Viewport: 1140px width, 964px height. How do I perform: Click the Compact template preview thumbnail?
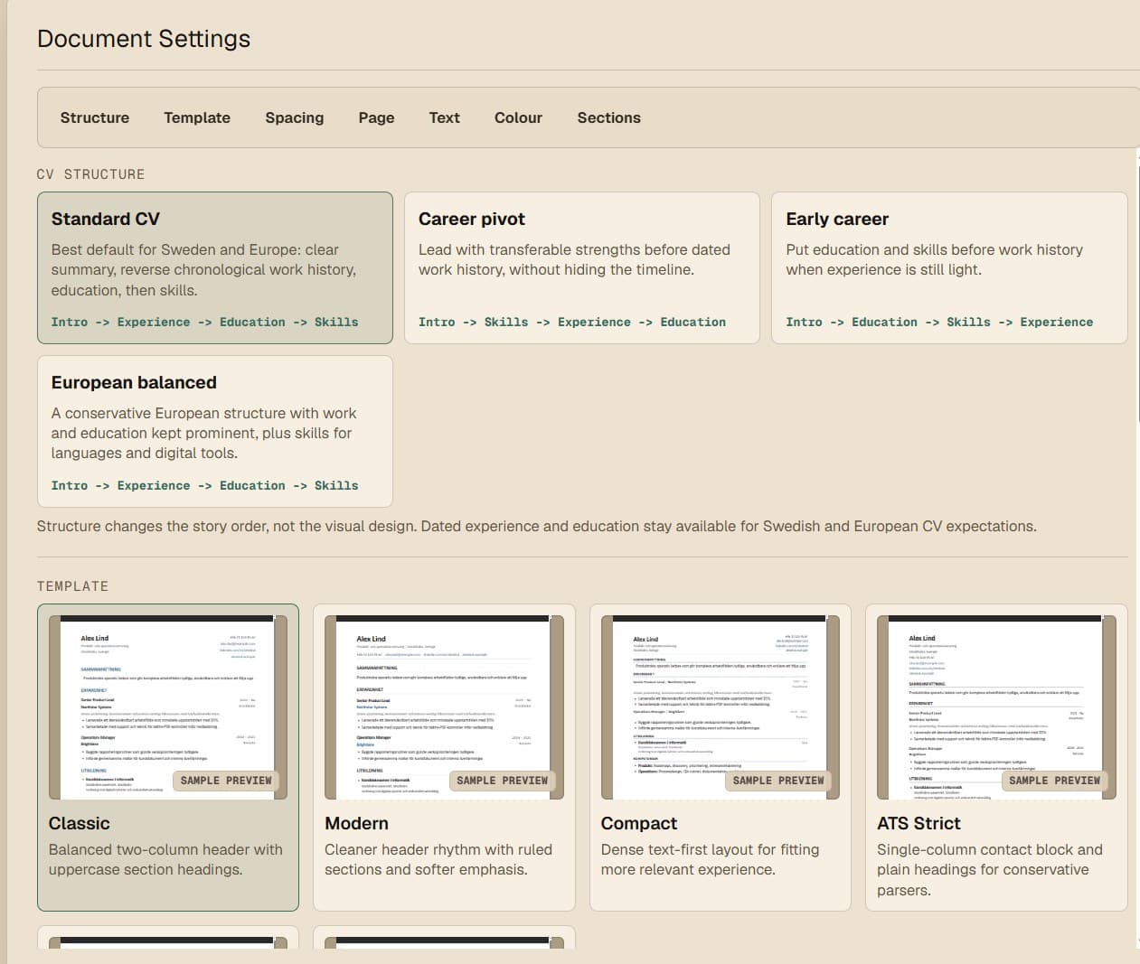tap(721, 707)
